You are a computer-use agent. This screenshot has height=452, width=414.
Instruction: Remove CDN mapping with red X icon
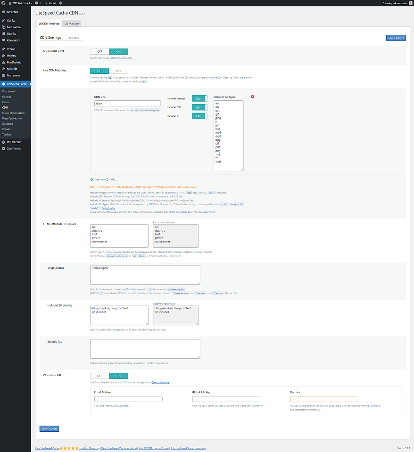click(252, 97)
